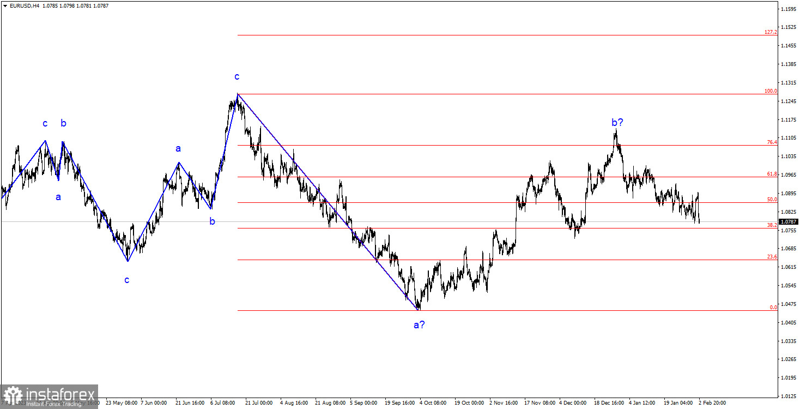Click the 1.1595 price axis value
800x409 pixels.
point(789,9)
